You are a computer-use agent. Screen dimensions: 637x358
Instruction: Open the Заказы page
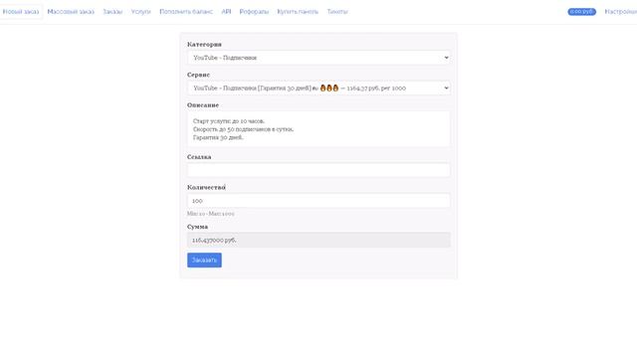112,12
